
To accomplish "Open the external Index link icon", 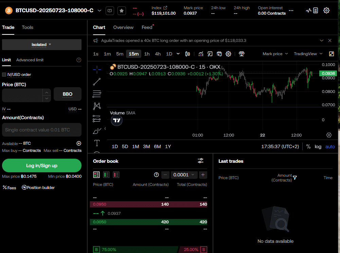I will pos(165,8).
